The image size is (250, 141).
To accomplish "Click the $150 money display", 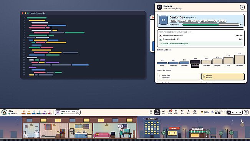I will 205,112.
